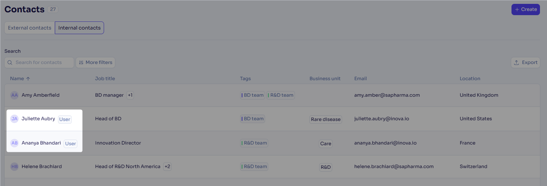Click the sort arrow beside the Name column
547x186 pixels.
(28, 79)
